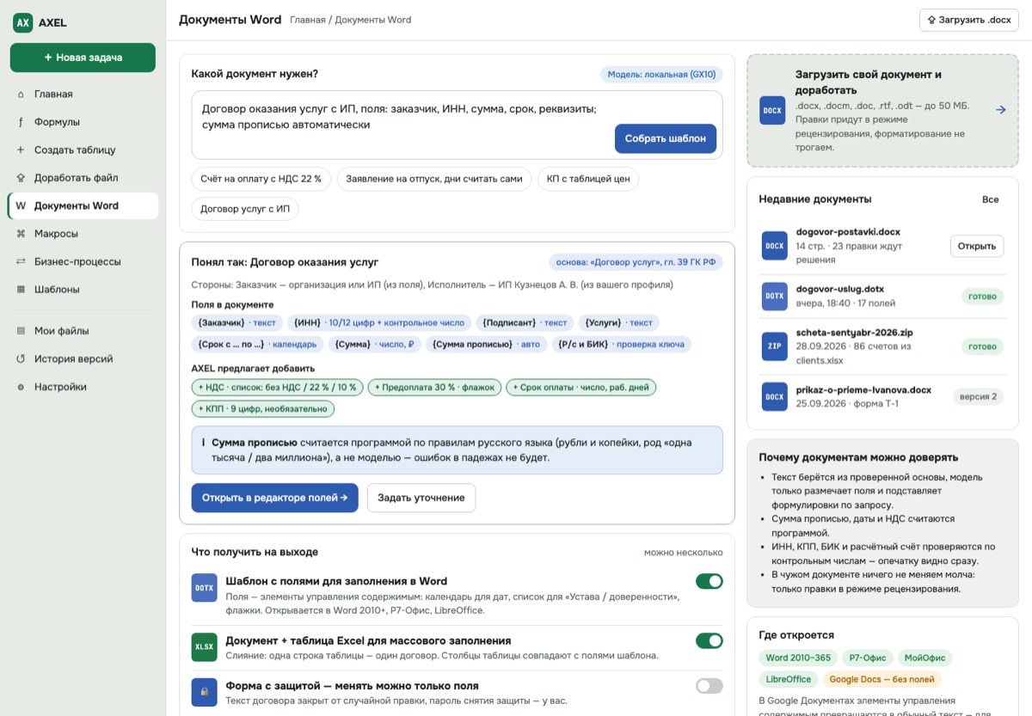
Task: Click the МойОфис compatibility tag
Action: click(x=924, y=658)
